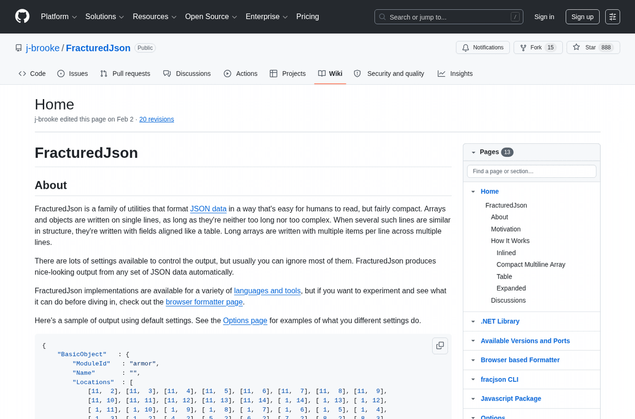Follow the JSON data link
The width and height of the screenshot is (635, 419).
coord(208,209)
